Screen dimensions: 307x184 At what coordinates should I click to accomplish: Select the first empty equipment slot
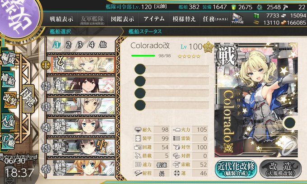172,69
